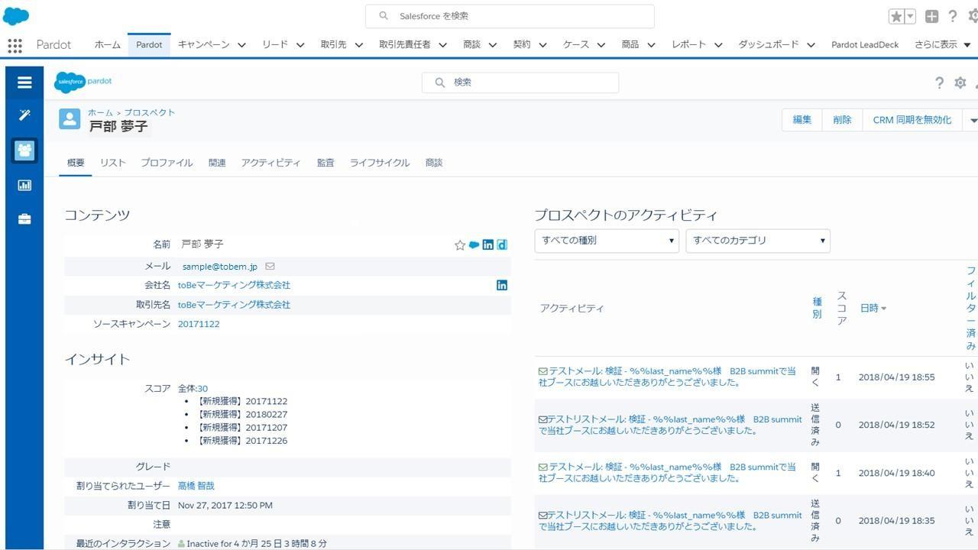Expand the レポート nav dropdown arrow
This screenshot has height=550, width=978.
(x=718, y=45)
